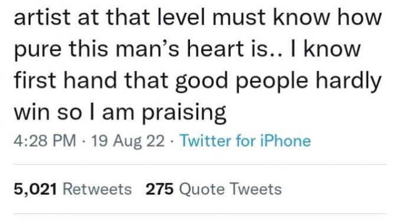The image size is (400, 224).
Task: Click the word 'people' in the tweet text
Action: (x=272, y=81)
